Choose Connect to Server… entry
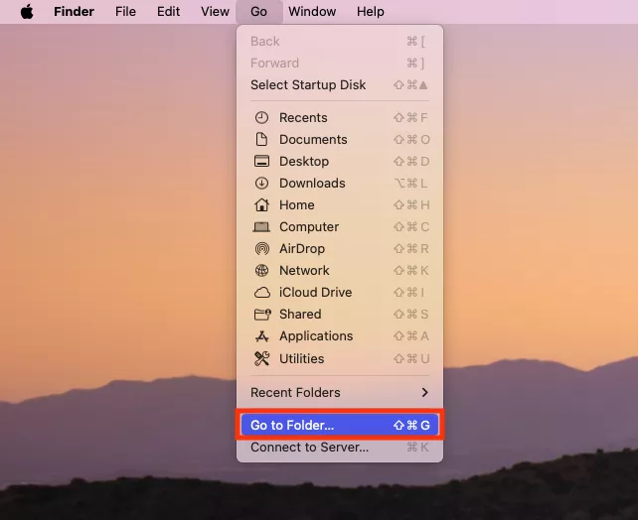The width and height of the screenshot is (638, 520). [x=340, y=447]
